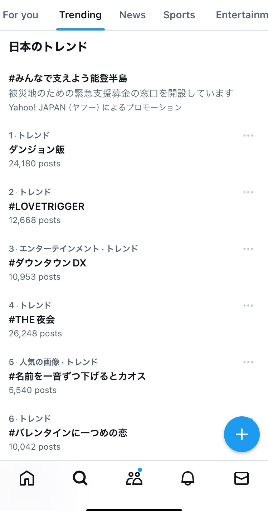This screenshot has height=511, width=268.
Task: Switch to the News tab
Action: click(x=132, y=15)
